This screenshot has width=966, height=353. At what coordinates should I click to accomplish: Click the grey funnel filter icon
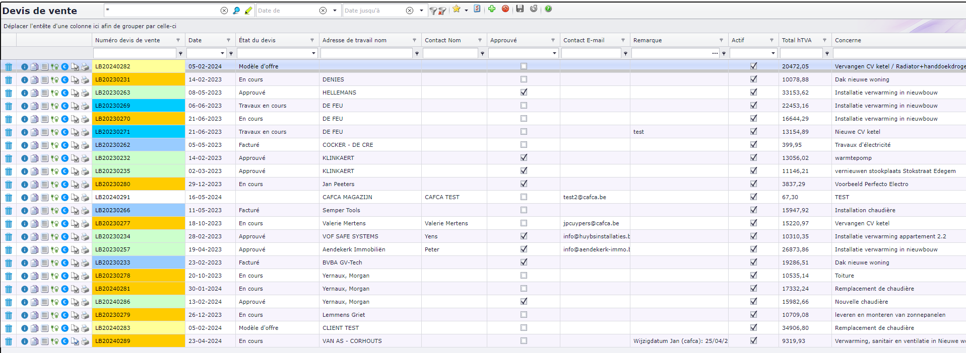coord(433,11)
